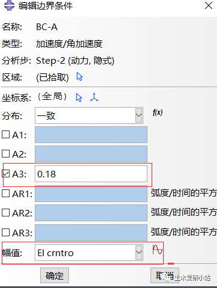Image resolution: width=217 pixels, height=288 pixels.
Task: Toggle the AR1 angular acceleration checkbox
Action: [x=6, y=194]
